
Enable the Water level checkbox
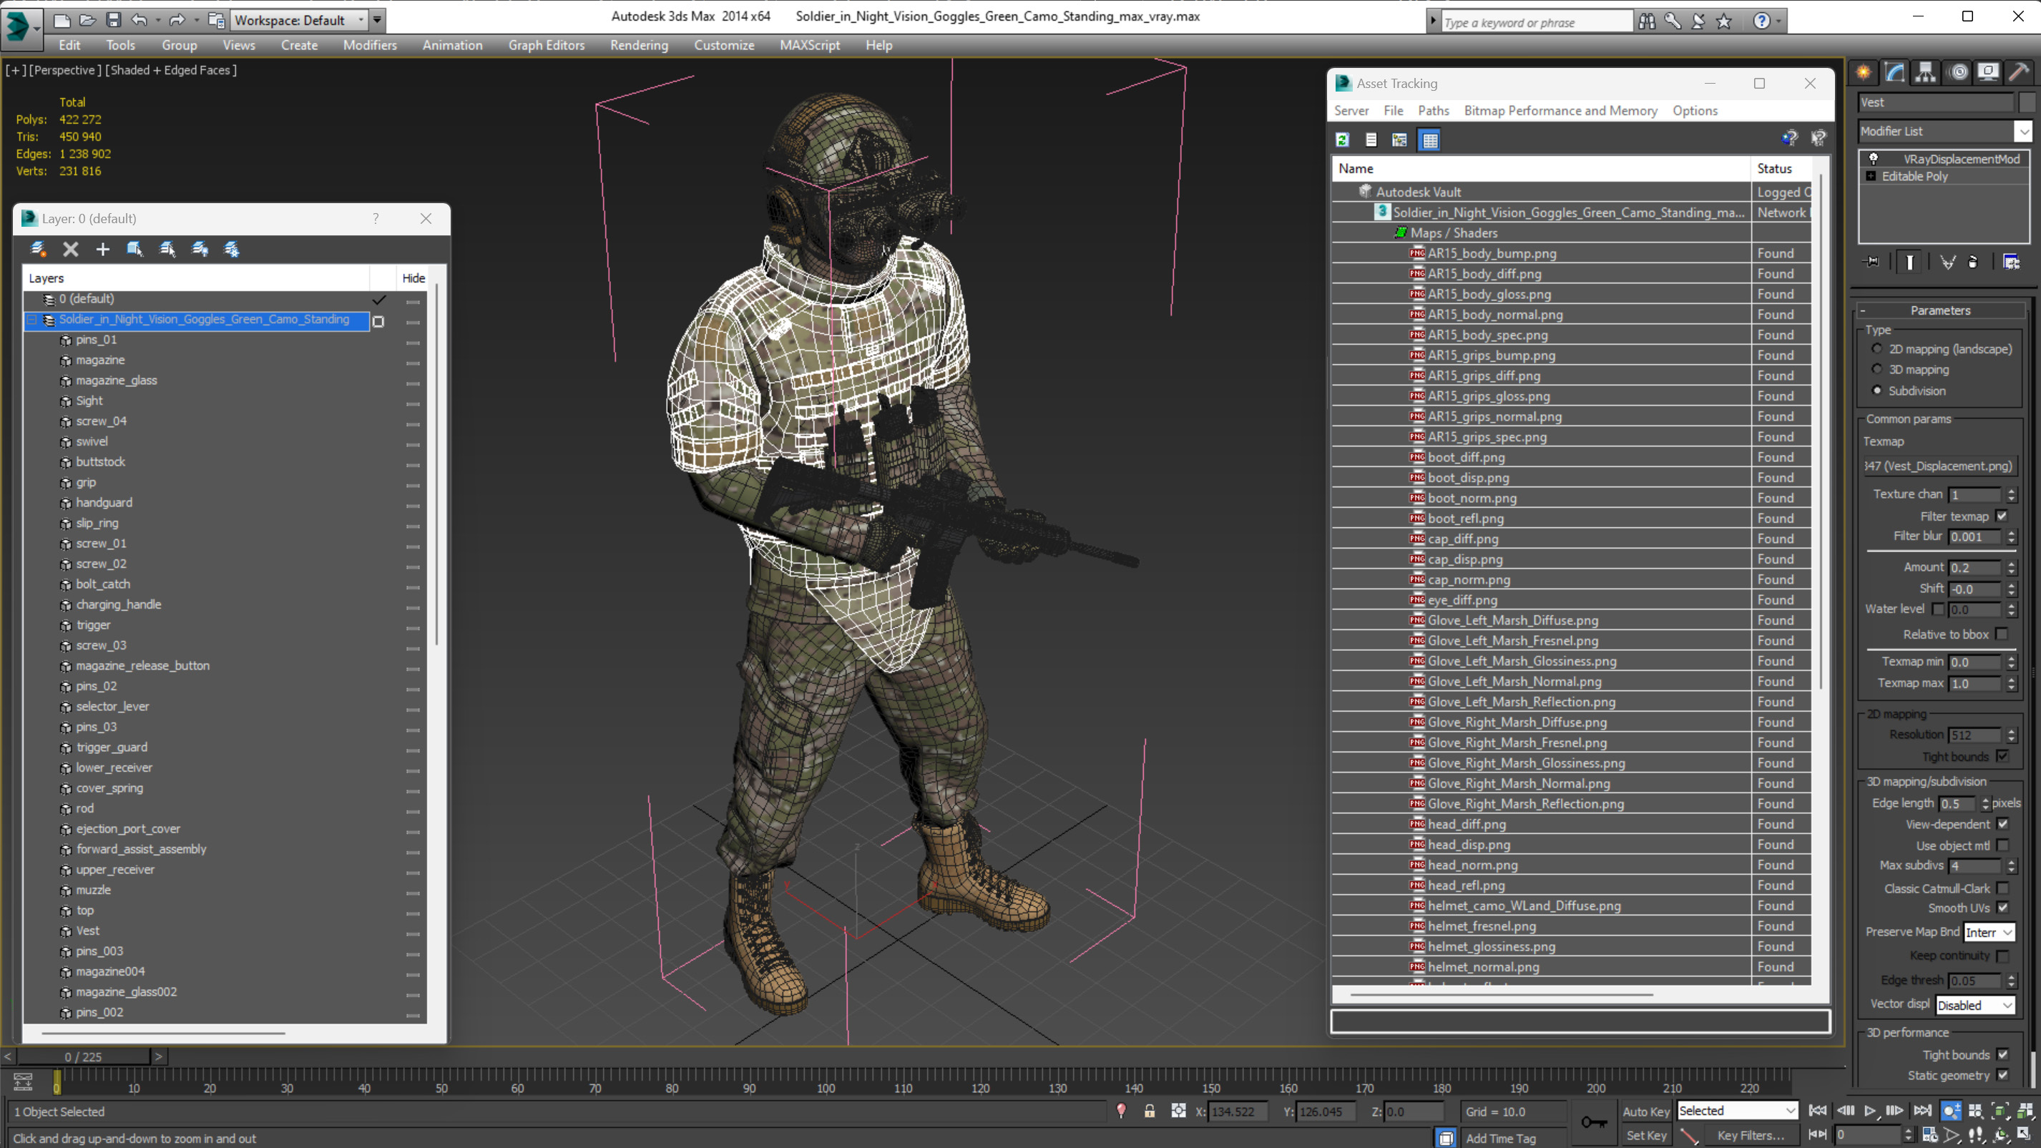(1938, 609)
